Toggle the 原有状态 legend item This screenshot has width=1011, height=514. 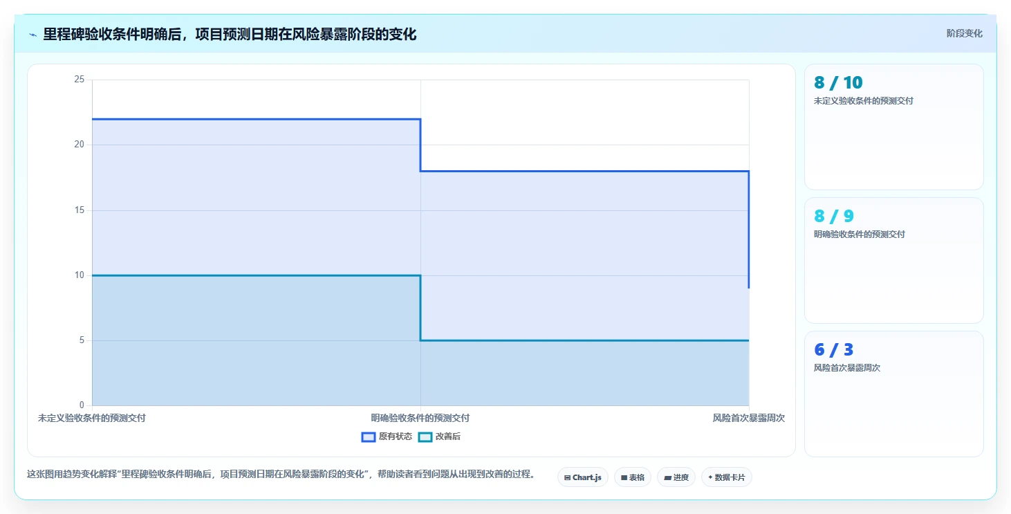pos(387,437)
